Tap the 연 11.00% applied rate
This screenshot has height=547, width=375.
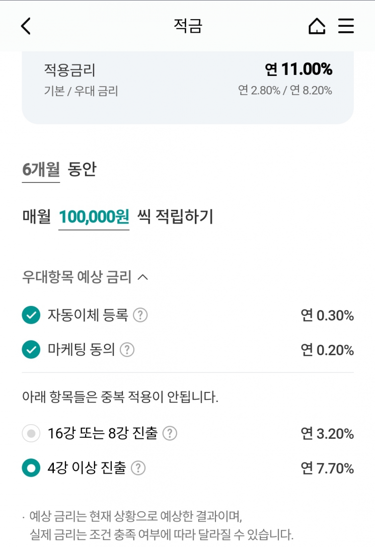[x=298, y=69]
